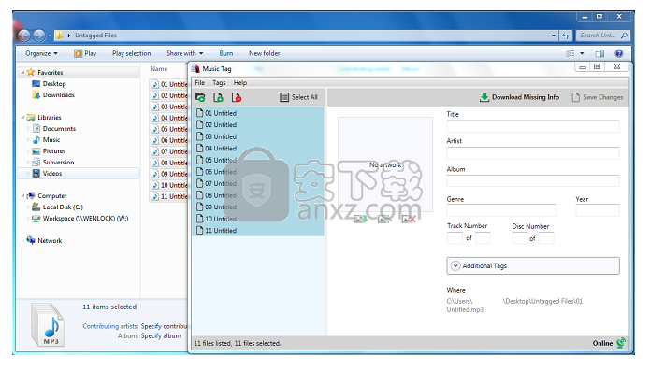Image resolution: width=650 pixels, height=371 pixels.
Task: Select 01 Untitled in Music Tag list
Action: [x=258, y=113]
